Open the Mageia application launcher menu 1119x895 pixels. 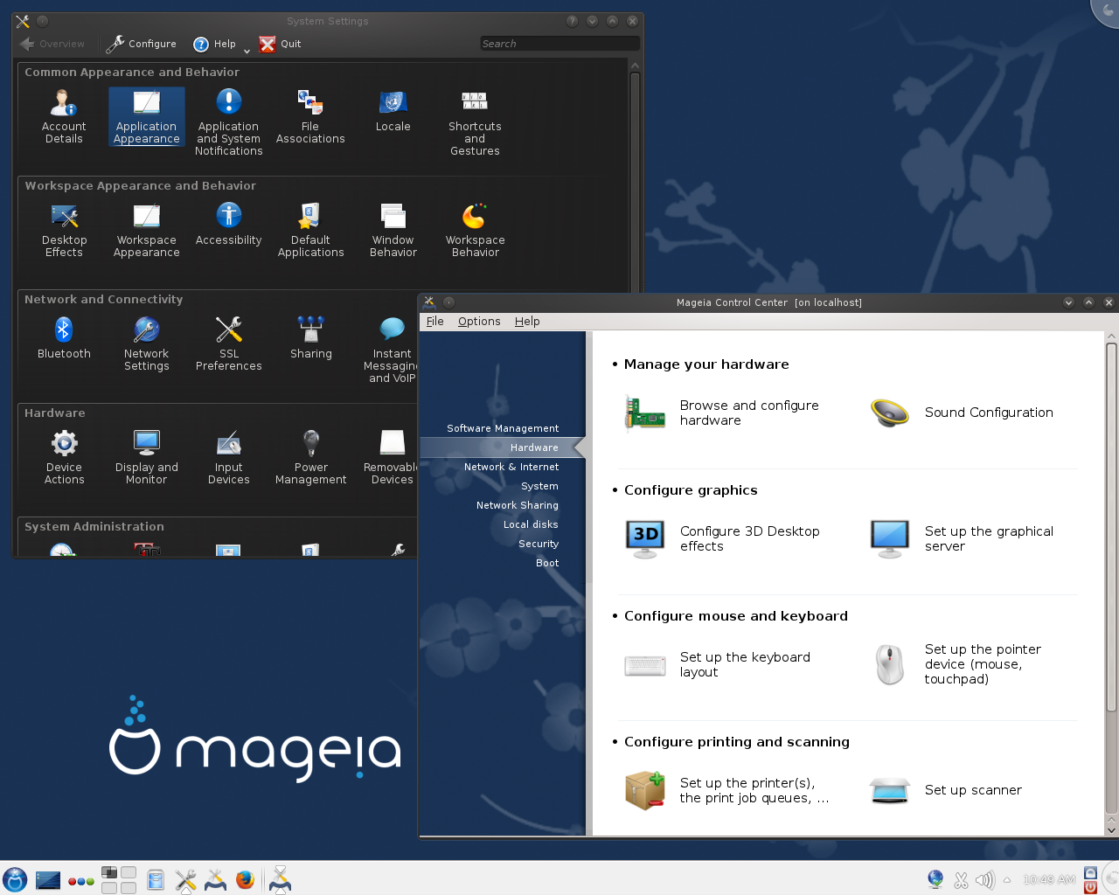(x=15, y=879)
